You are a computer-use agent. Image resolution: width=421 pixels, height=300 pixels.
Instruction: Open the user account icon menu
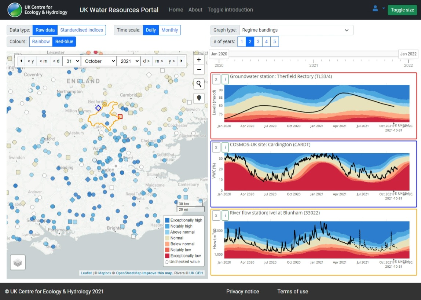(x=375, y=8)
